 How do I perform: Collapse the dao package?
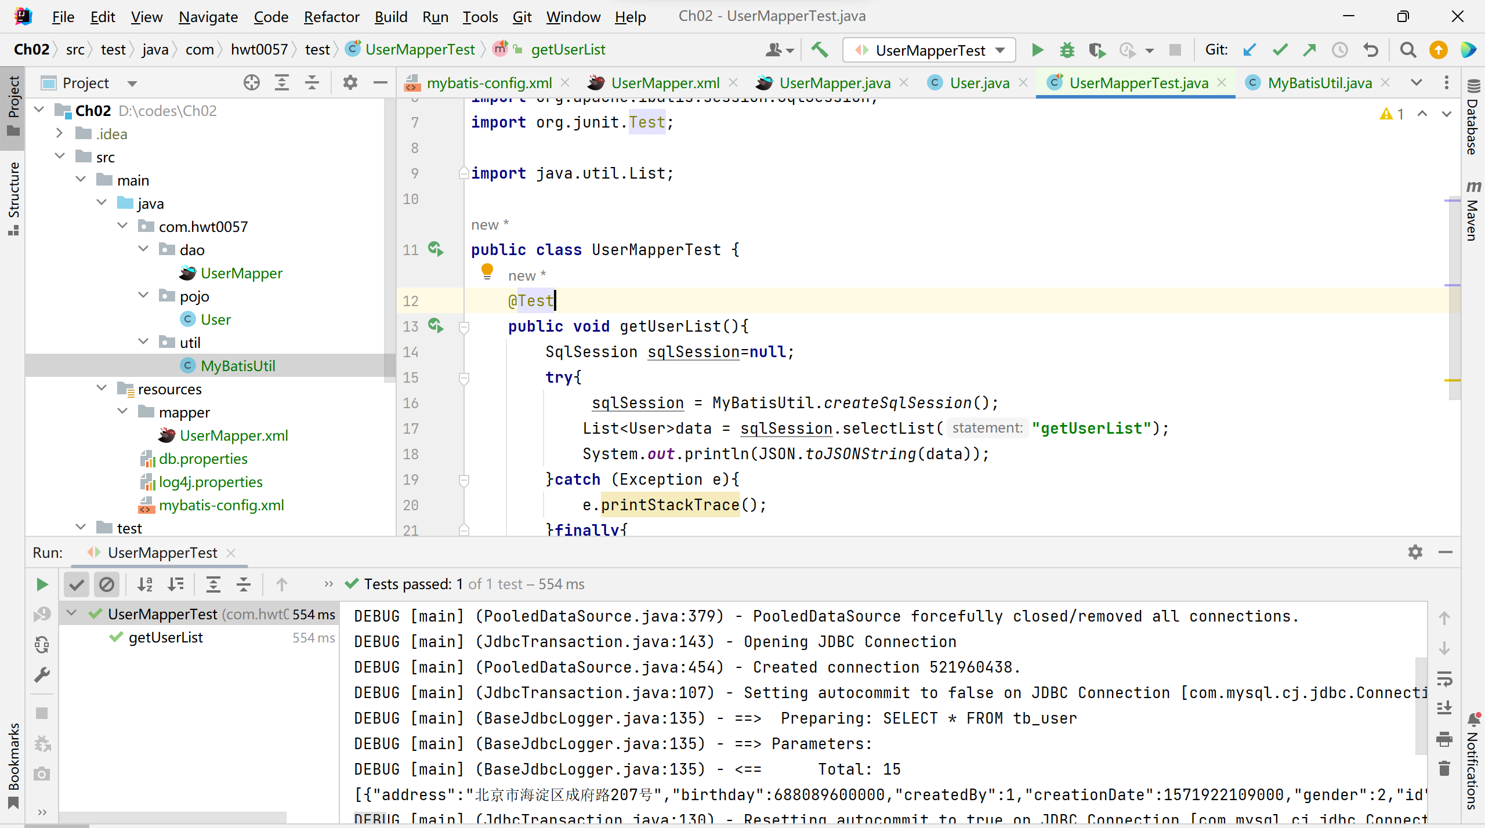click(143, 249)
